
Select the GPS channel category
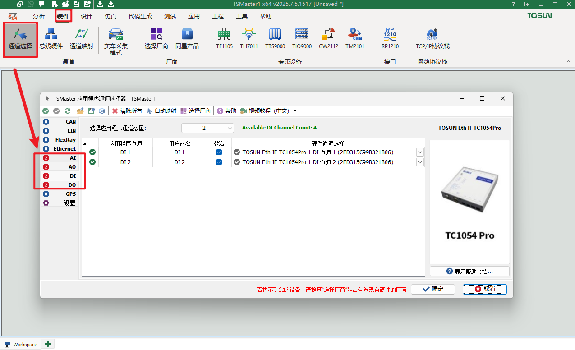[60, 194]
